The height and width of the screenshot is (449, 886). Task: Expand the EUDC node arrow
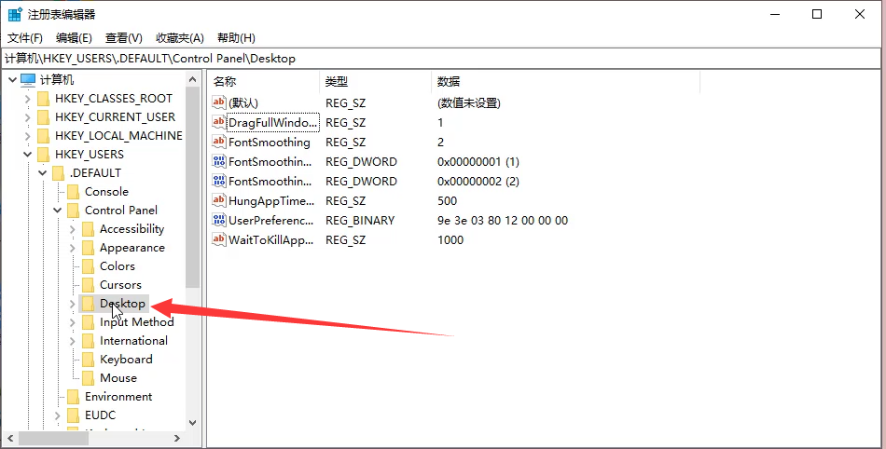point(57,415)
